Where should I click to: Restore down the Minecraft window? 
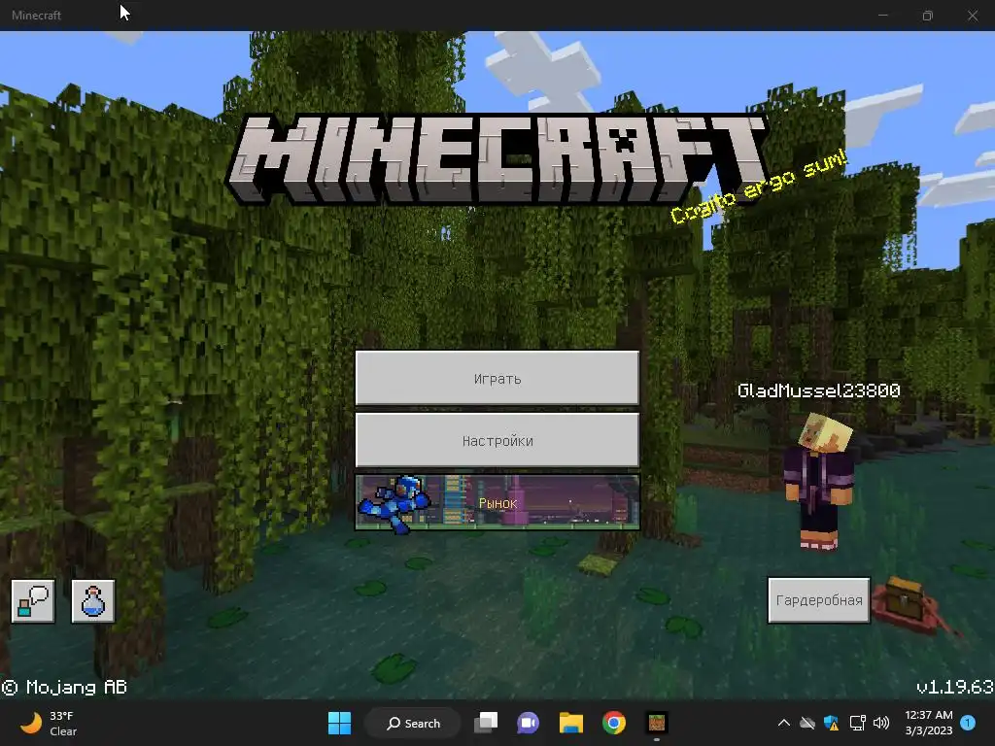[928, 16]
